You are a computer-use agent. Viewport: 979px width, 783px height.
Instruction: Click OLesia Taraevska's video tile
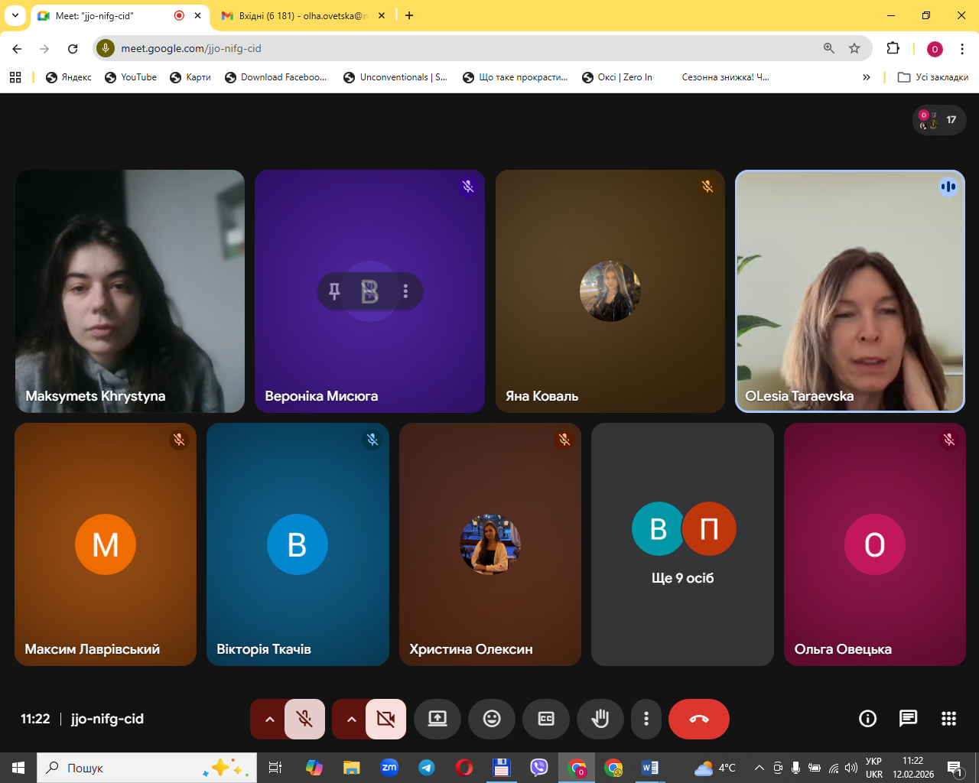(x=850, y=291)
